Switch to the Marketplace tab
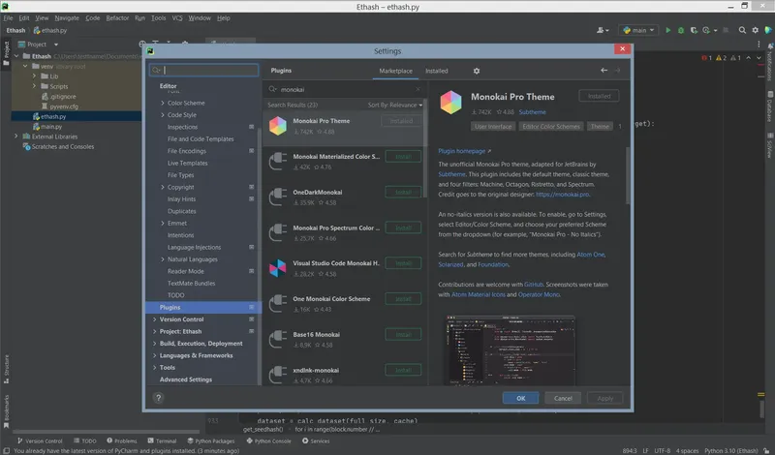 (x=395, y=71)
